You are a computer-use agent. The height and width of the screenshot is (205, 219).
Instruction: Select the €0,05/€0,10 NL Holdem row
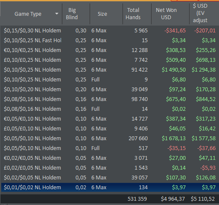point(110,119)
